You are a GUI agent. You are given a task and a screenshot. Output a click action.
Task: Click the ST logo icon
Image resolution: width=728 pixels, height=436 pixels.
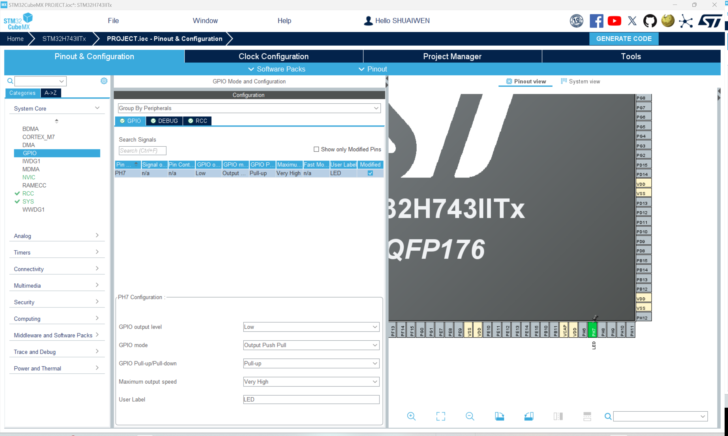point(710,21)
